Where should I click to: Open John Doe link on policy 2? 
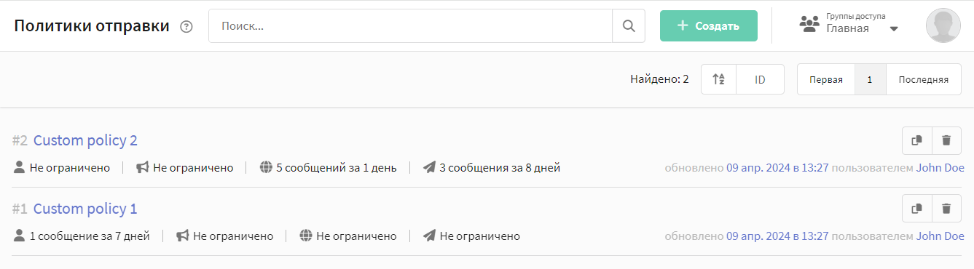[940, 168]
